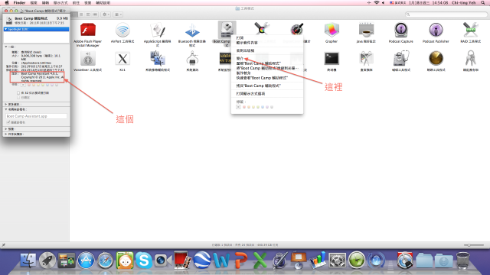Select the AirPort utility app icon
The width and height of the screenshot is (490, 275).
pyautogui.click(x=122, y=31)
